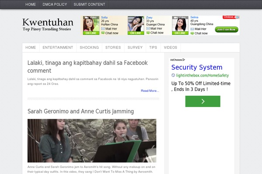Open the SHOCKING category
Screen dimensions: 262x174
pyautogui.click(x=89, y=47)
